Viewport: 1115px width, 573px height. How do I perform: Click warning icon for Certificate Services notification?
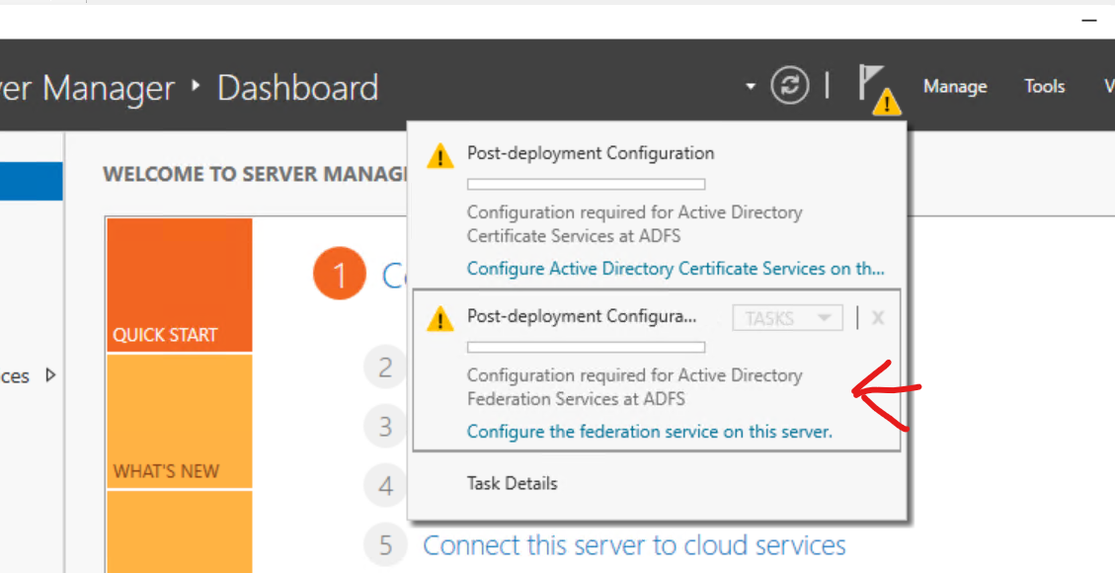click(x=439, y=156)
